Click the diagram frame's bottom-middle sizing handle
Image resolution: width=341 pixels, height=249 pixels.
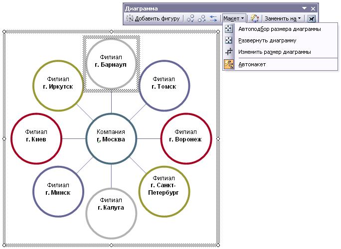(111, 246)
